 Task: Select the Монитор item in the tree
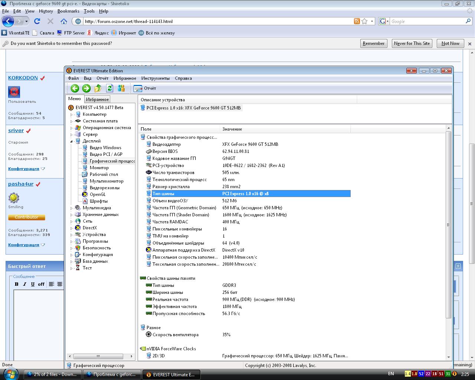(99, 168)
